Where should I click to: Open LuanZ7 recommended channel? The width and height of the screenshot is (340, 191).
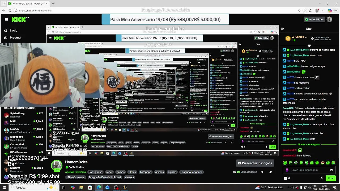click(23, 130)
